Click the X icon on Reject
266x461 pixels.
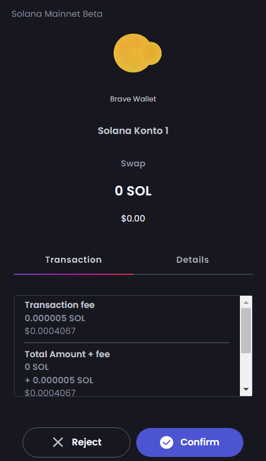click(x=58, y=442)
